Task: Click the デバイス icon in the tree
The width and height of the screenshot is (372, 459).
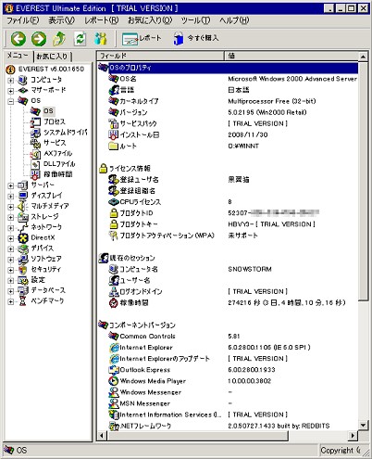Action: (23, 249)
